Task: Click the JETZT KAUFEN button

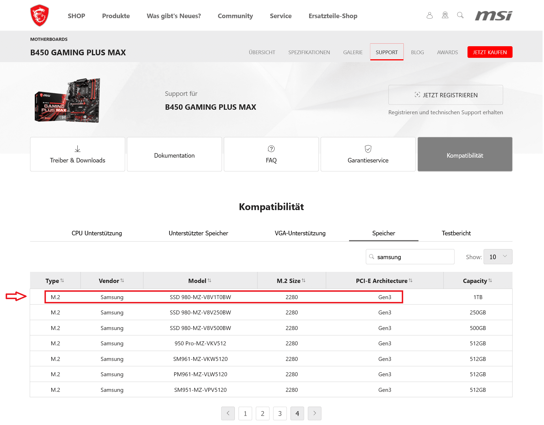Action: coord(490,52)
